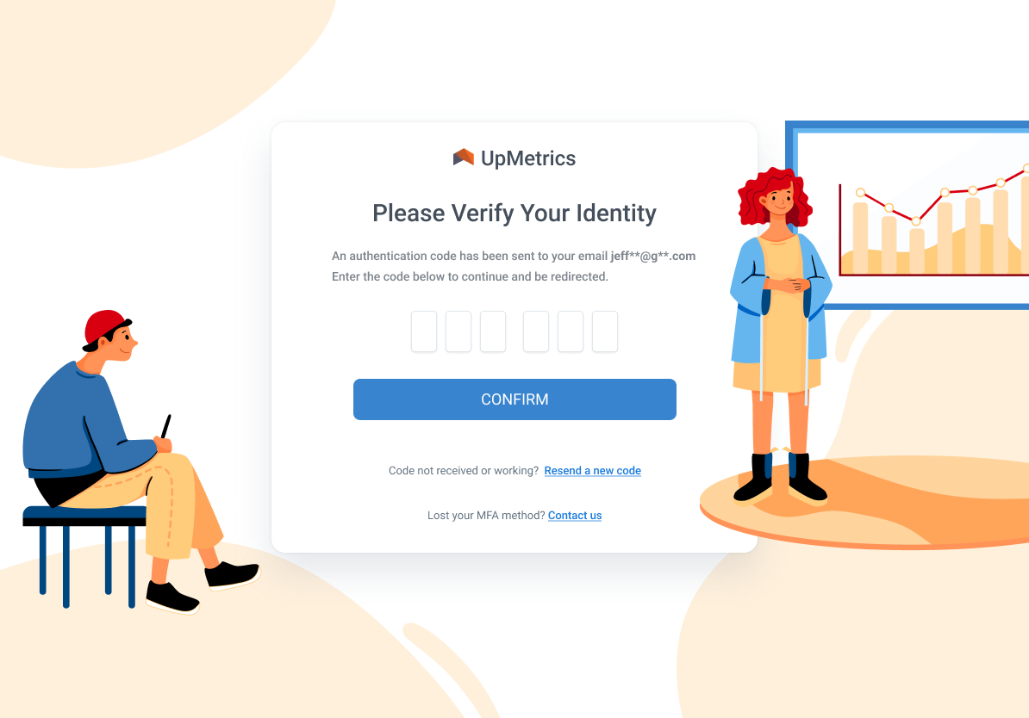Click the Resend a new code link
The width and height of the screenshot is (1029, 718).
(x=593, y=471)
